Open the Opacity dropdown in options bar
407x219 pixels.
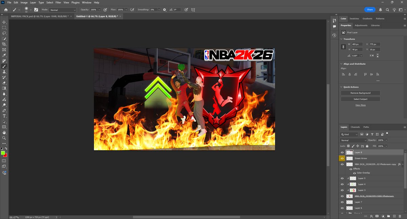[x=99, y=10]
